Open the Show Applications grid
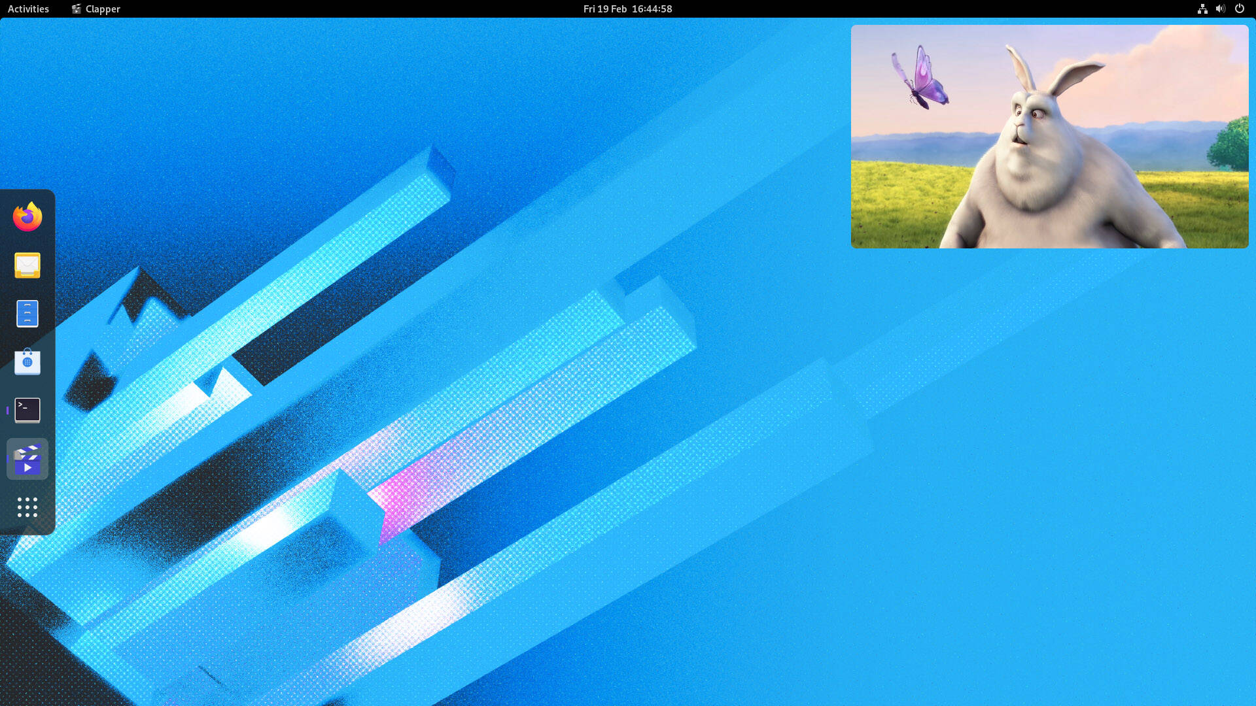Image resolution: width=1256 pixels, height=706 pixels. 27,507
